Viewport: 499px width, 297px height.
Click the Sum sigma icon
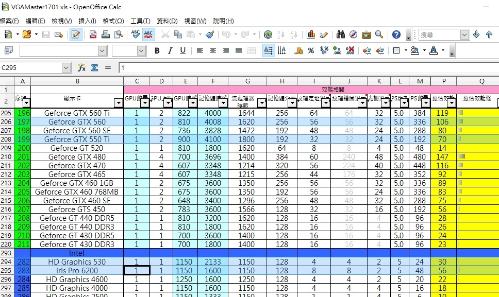94,67
